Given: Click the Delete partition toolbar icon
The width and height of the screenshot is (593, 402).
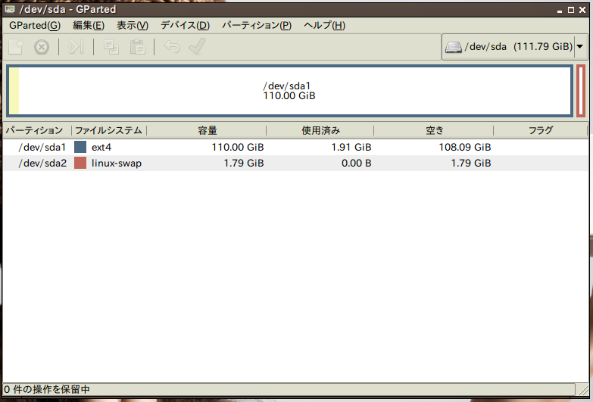Looking at the screenshot, I should (x=42, y=47).
